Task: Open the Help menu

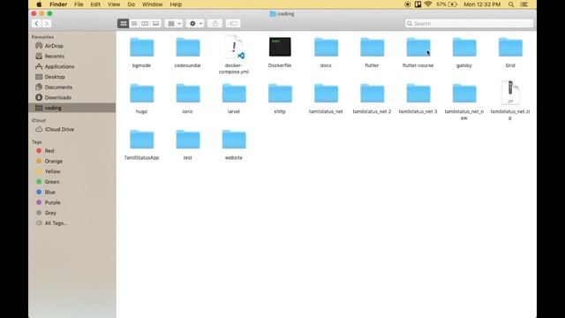Action: [176, 4]
